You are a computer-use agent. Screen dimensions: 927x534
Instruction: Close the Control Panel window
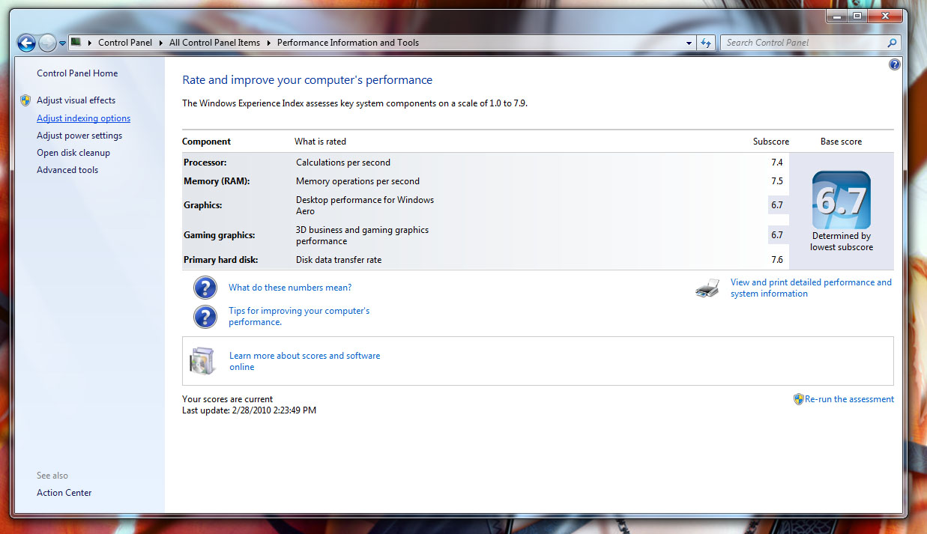click(885, 15)
